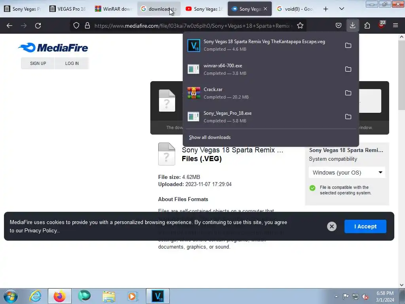Switch to the WinRAR download tab

(x=114, y=9)
